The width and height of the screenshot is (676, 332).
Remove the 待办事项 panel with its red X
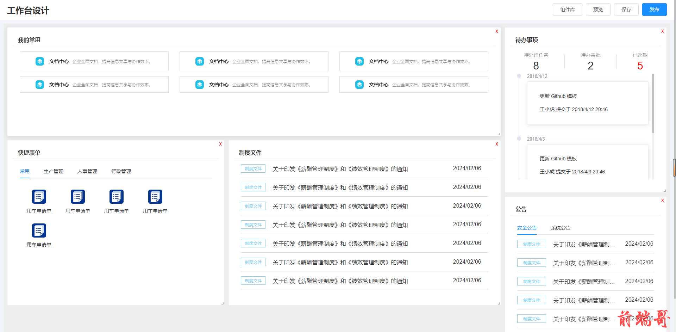(663, 31)
